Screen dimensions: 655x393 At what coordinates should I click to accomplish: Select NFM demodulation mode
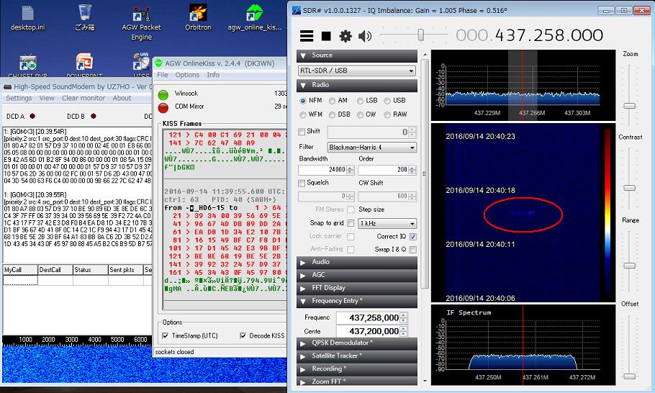(x=303, y=101)
